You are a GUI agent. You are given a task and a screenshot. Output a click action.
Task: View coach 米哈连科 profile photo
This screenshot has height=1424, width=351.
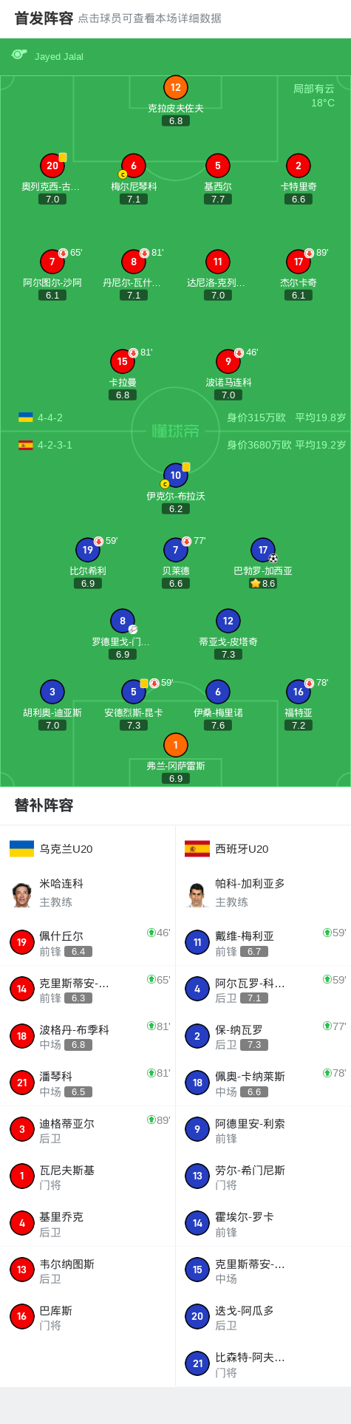tap(21, 893)
